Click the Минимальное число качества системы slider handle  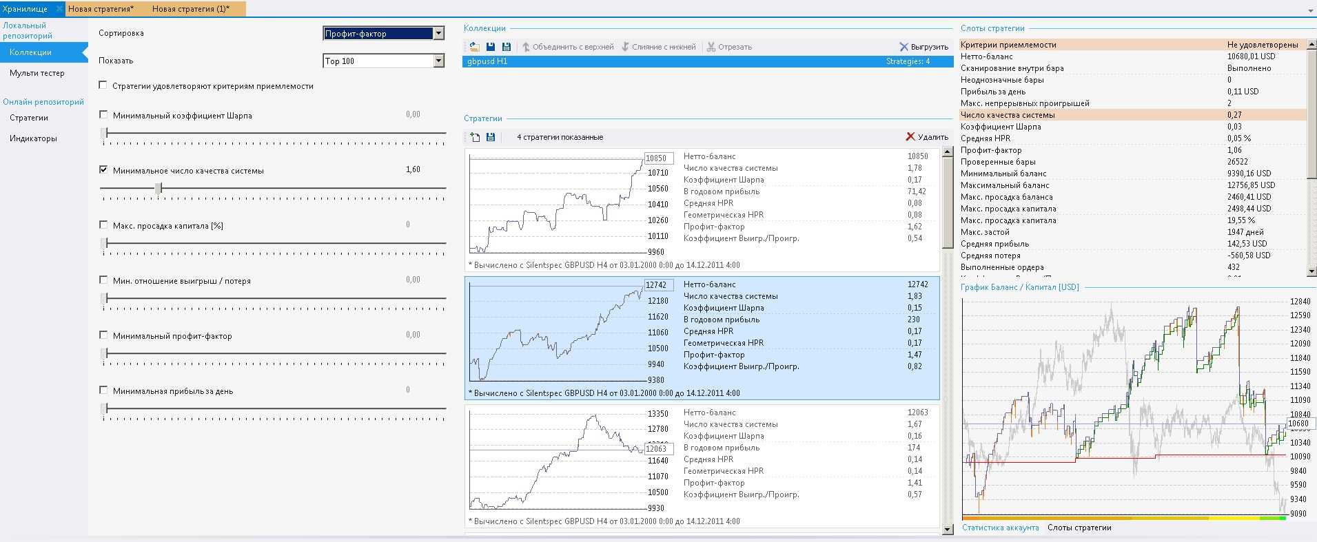pyautogui.click(x=159, y=188)
